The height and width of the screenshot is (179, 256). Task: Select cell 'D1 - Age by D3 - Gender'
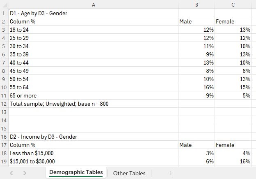(x=94, y=13)
